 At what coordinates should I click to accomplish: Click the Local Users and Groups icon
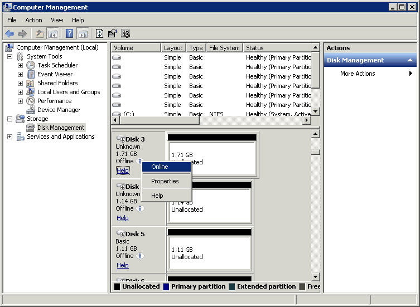(x=30, y=92)
